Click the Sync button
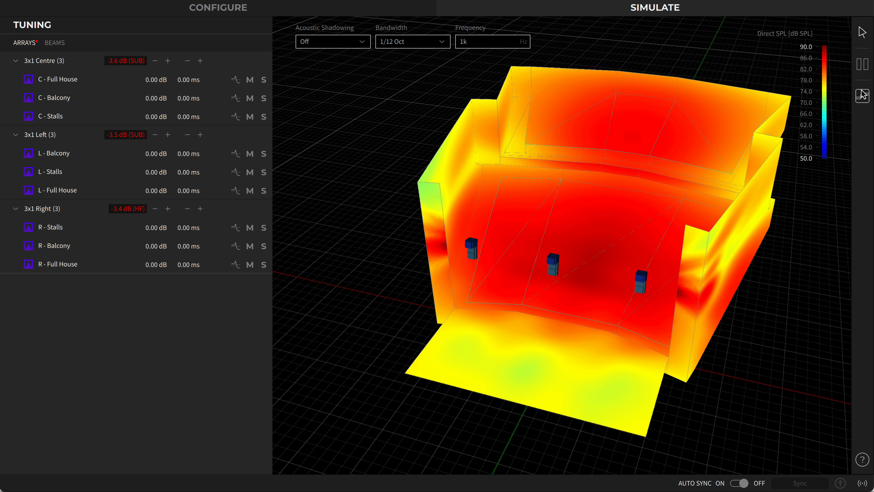874x492 pixels. pyautogui.click(x=800, y=483)
